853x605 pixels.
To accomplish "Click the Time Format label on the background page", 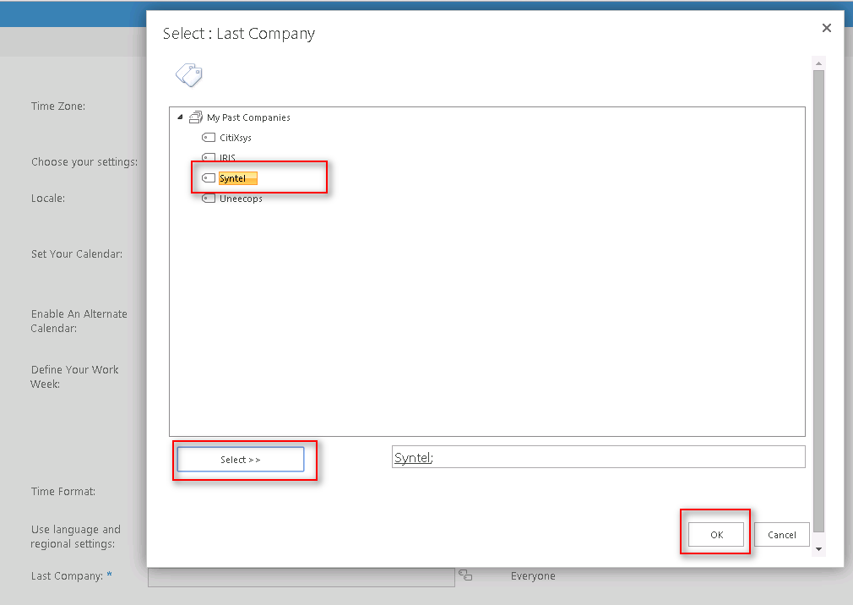I will pyautogui.click(x=63, y=491).
